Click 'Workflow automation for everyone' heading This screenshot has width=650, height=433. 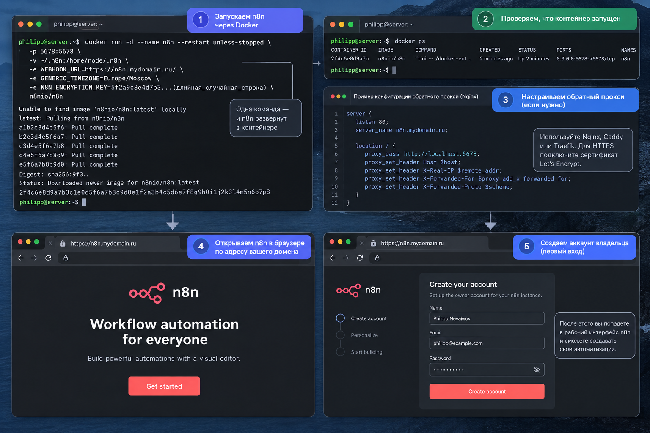(x=164, y=332)
